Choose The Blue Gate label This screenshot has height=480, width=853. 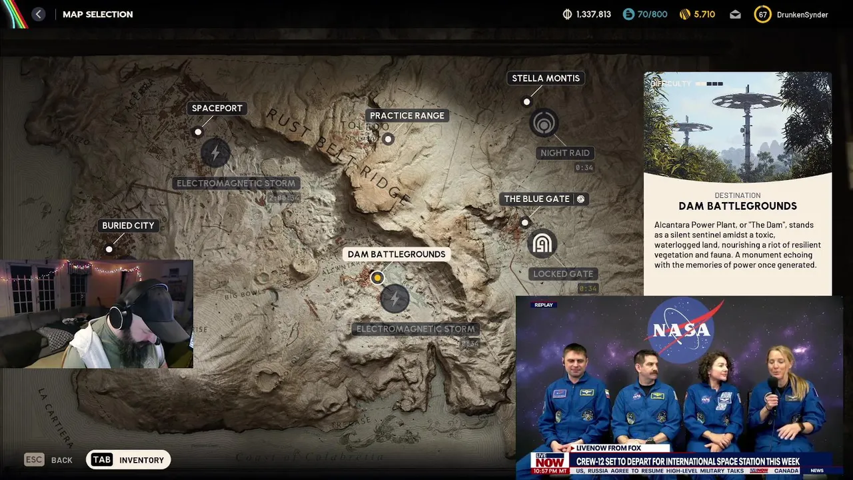(537, 199)
